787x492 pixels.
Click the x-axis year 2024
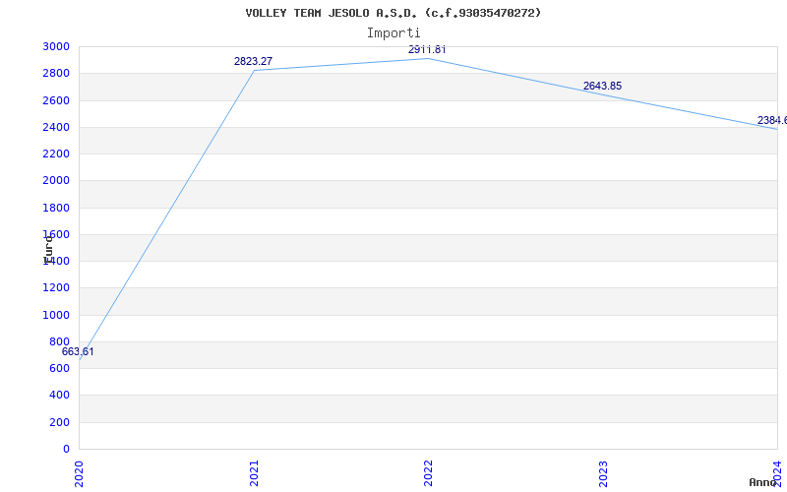coord(777,473)
